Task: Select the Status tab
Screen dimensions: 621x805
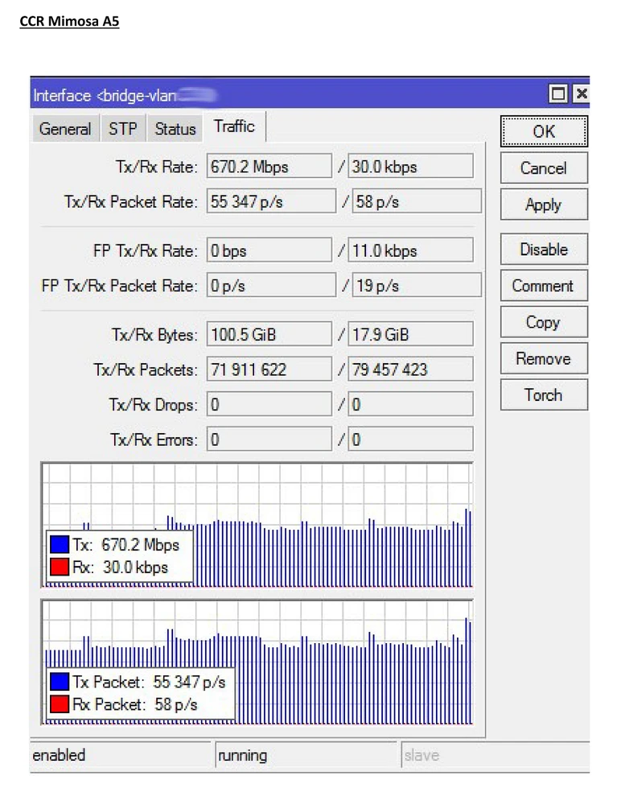Action: pyautogui.click(x=175, y=129)
